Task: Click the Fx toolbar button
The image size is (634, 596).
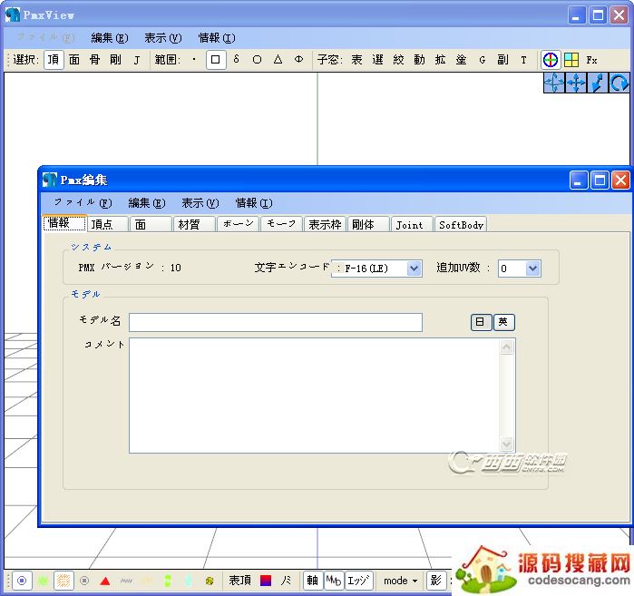Action: pyautogui.click(x=592, y=60)
